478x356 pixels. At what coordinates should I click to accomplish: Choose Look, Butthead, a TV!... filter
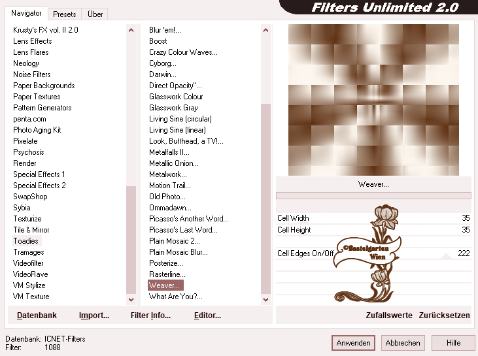[x=186, y=141]
